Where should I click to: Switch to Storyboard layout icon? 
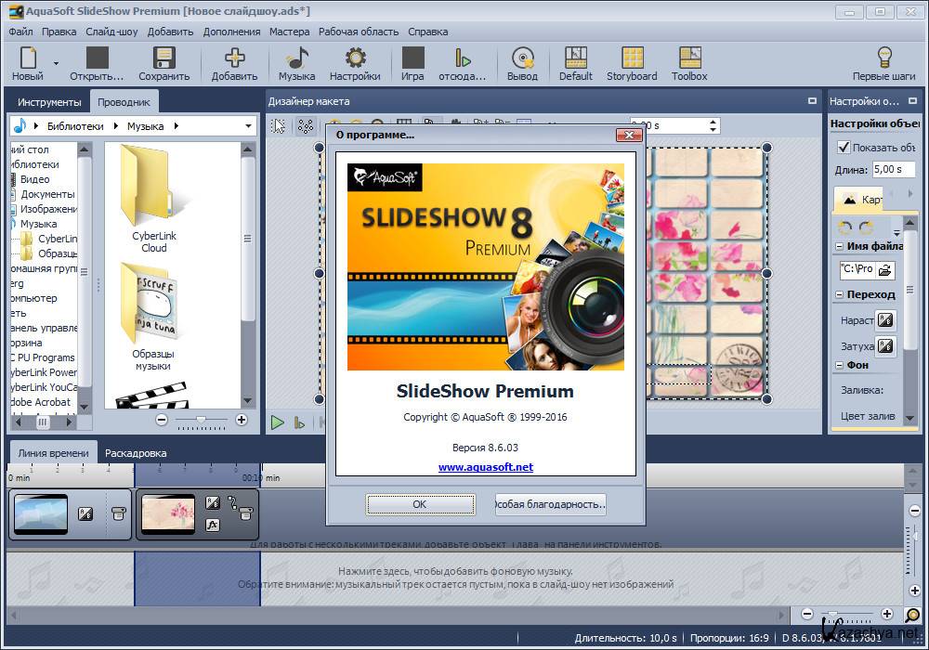coord(632,58)
